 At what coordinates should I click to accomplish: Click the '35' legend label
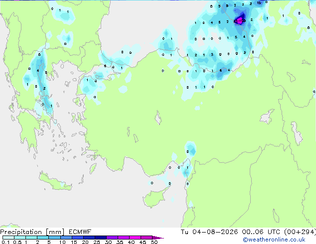(x=120, y=242)
